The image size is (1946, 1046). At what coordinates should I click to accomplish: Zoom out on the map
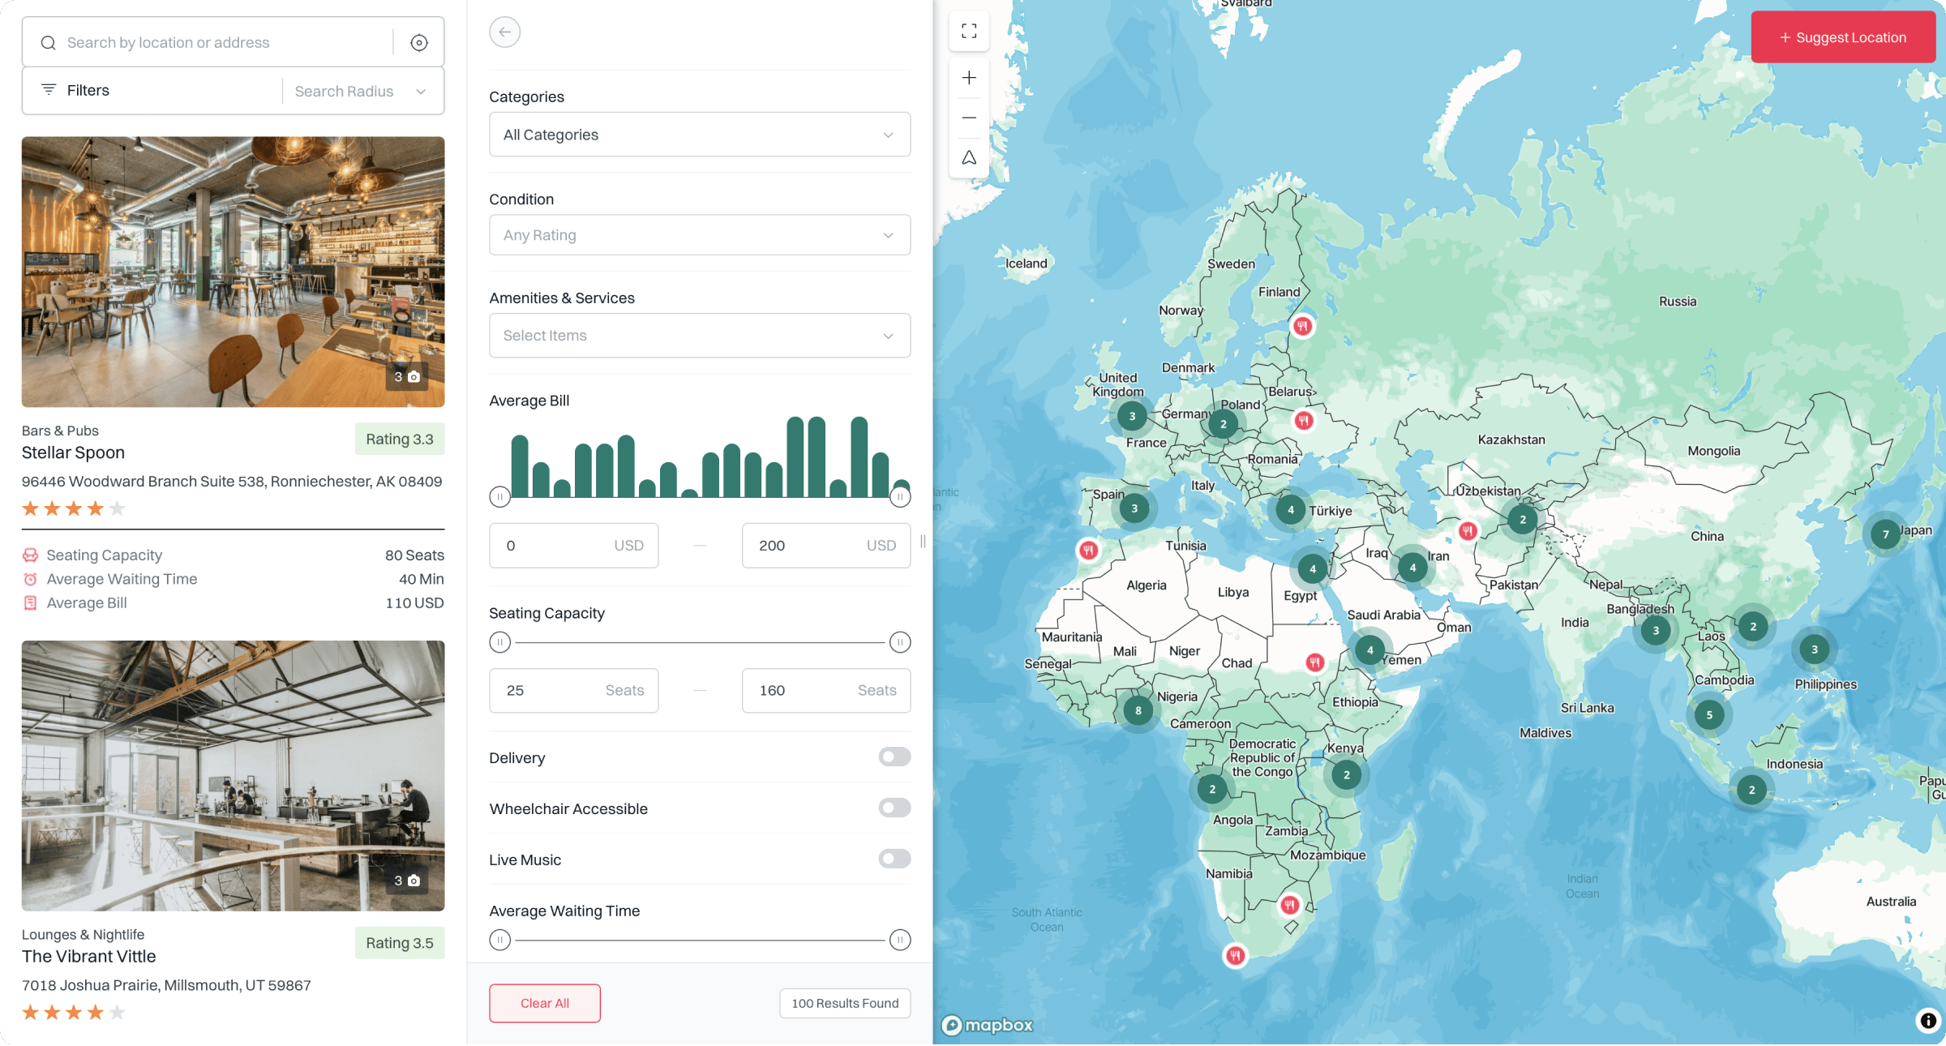coord(969,118)
